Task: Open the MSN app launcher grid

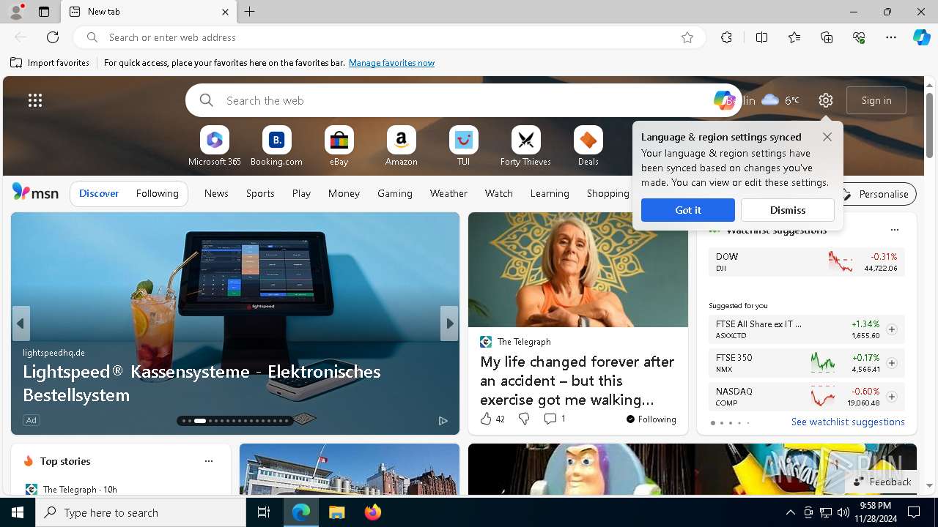Action: 35,100
